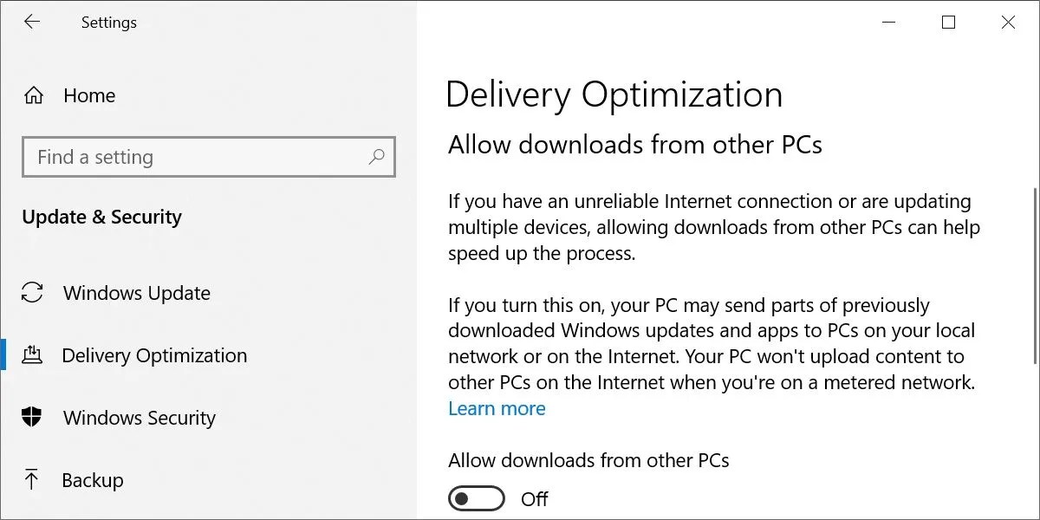
Task: Click the Update & Security heading
Action: pyautogui.click(x=101, y=217)
